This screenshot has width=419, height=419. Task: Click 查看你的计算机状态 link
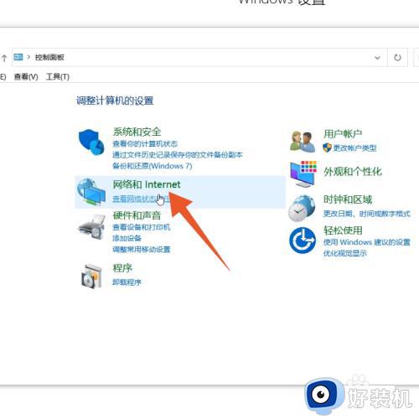pos(145,144)
